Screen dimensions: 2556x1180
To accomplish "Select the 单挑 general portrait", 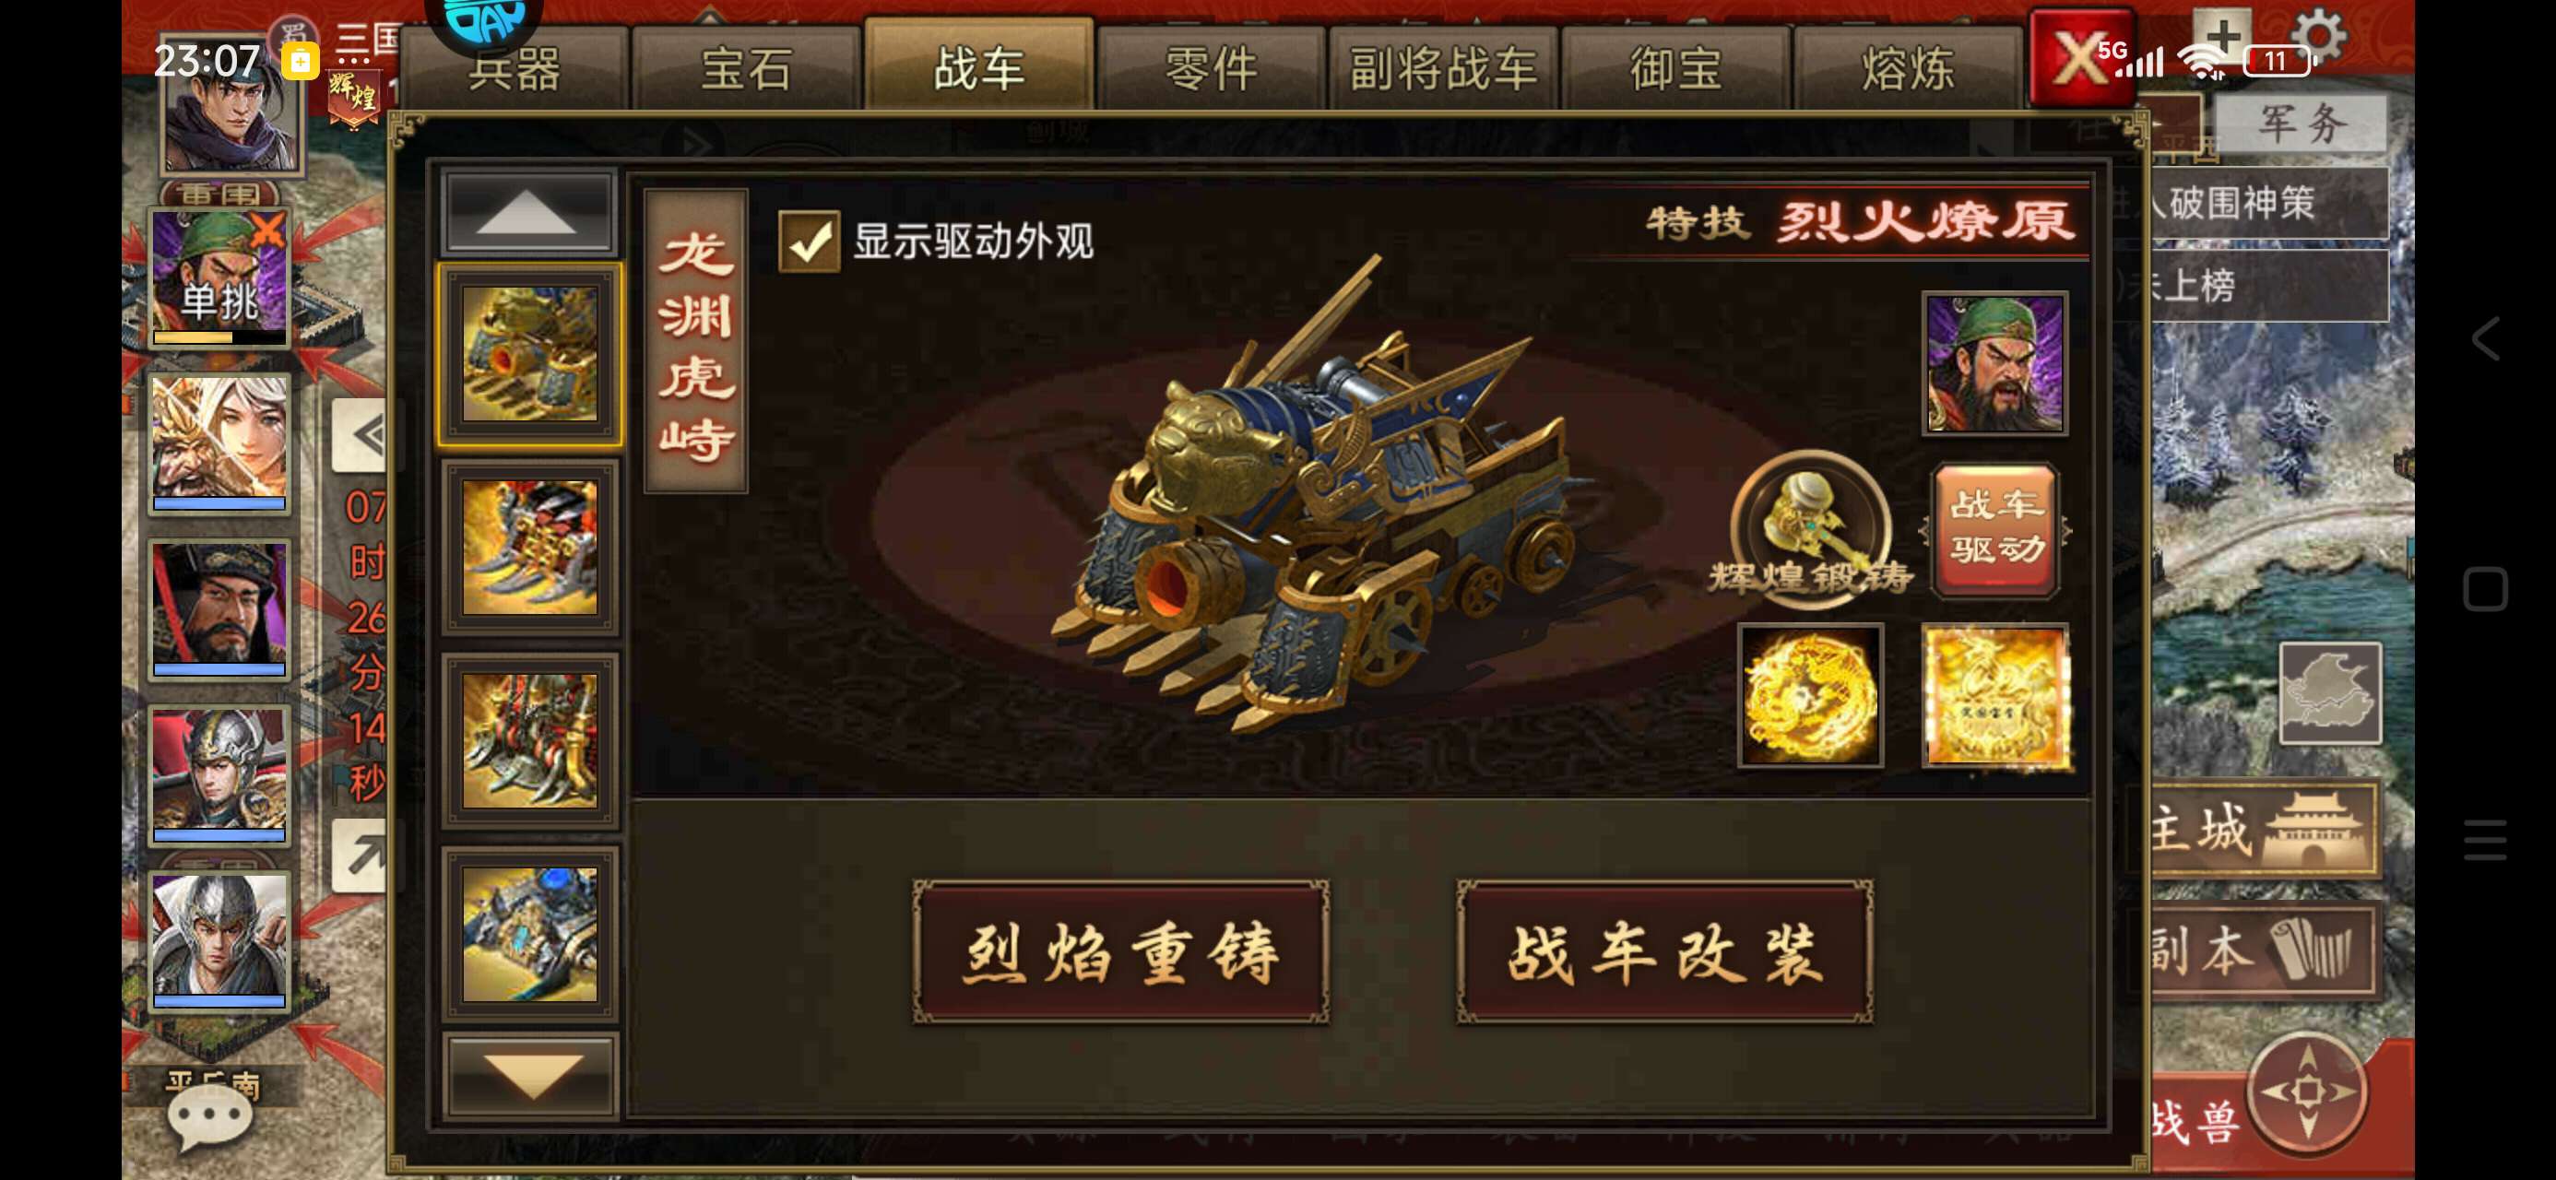I will click(219, 277).
